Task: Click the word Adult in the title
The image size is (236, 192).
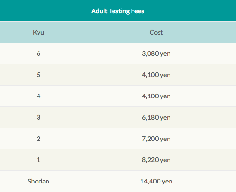Action: pyautogui.click(x=99, y=11)
